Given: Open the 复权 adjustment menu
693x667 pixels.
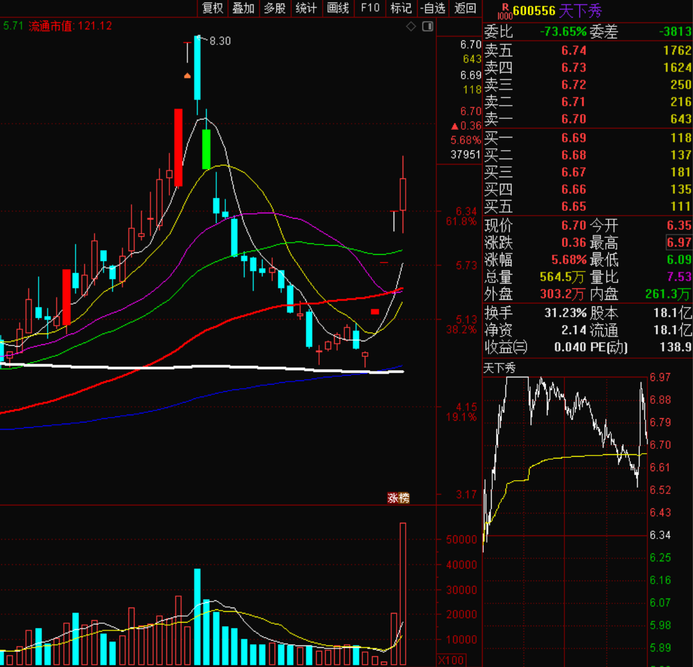Looking at the screenshot, I should pos(213,8).
